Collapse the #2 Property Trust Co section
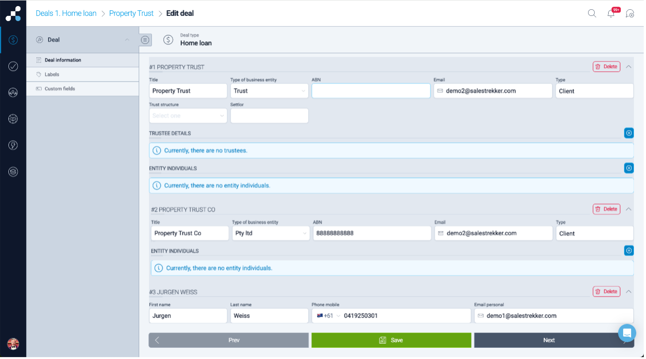Screen dimensions: 646x359 [x=629, y=209]
